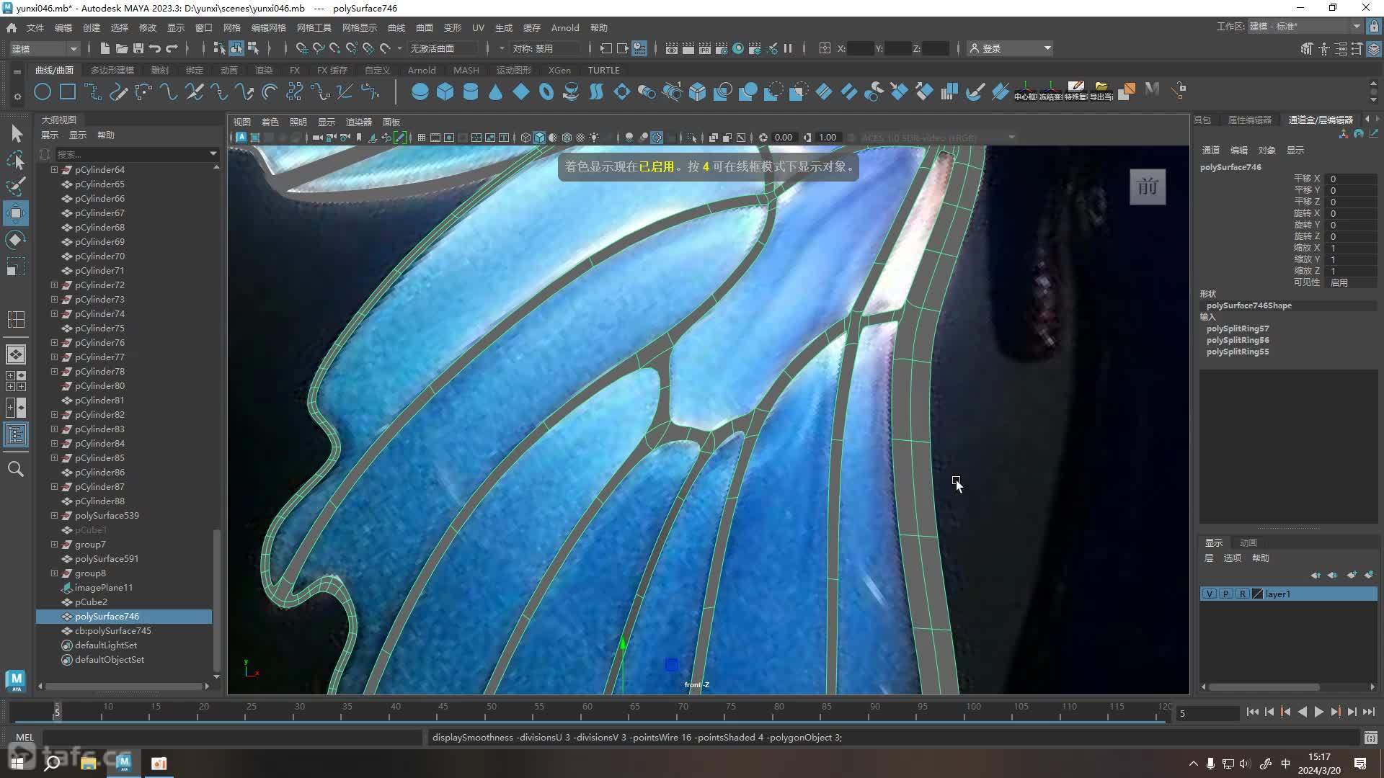Open the viewport 着色 menu
1384x778 pixels.
tap(270, 122)
